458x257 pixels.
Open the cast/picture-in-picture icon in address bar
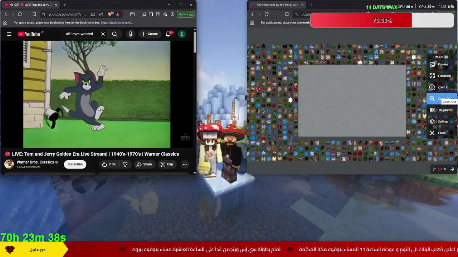pyautogui.click(x=93, y=14)
